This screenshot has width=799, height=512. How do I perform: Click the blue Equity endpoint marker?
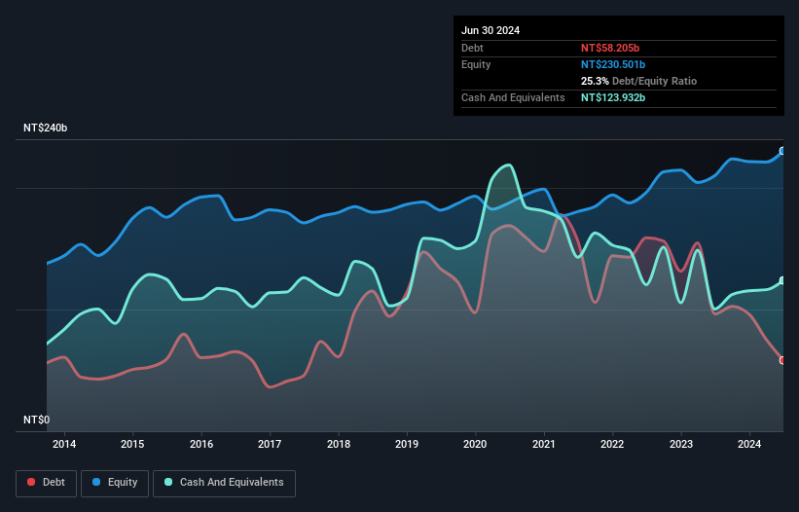(x=782, y=151)
